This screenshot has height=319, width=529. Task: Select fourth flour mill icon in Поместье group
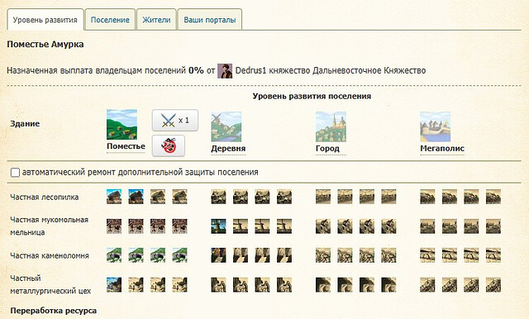point(179,226)
